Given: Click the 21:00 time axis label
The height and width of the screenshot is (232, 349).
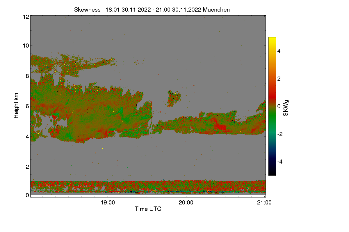Looking at the screenshot, I should (x=265, y=203).
